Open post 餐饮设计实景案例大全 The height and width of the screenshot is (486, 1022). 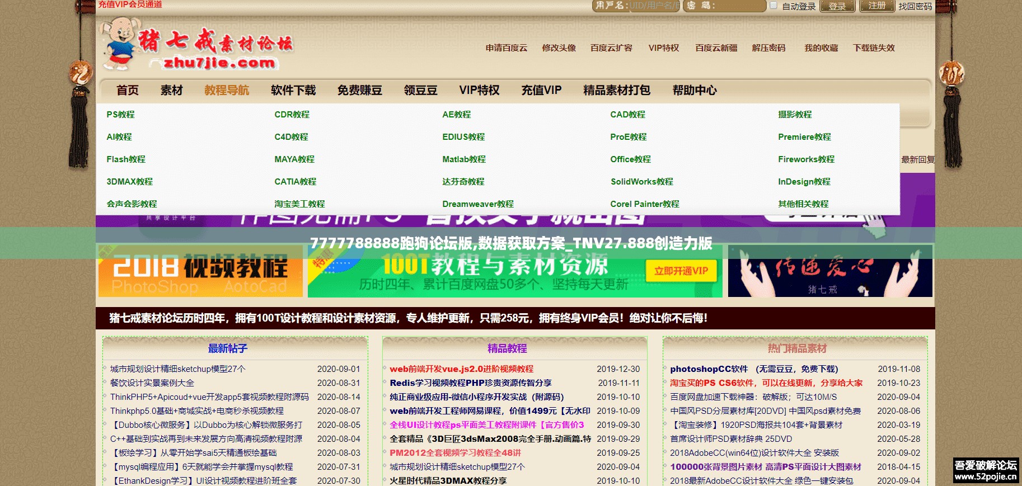(152, 383)
